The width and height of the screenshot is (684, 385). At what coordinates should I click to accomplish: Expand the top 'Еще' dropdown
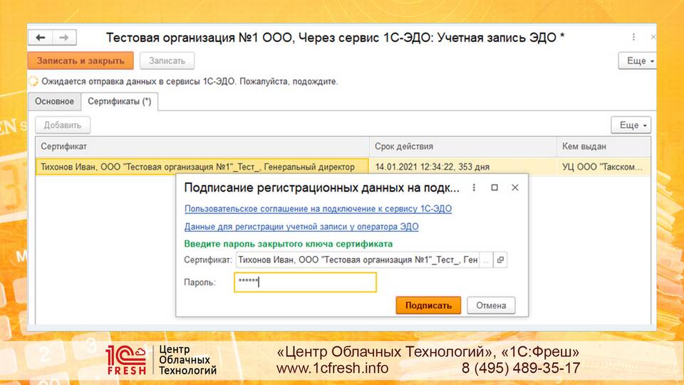click(636, 61)
